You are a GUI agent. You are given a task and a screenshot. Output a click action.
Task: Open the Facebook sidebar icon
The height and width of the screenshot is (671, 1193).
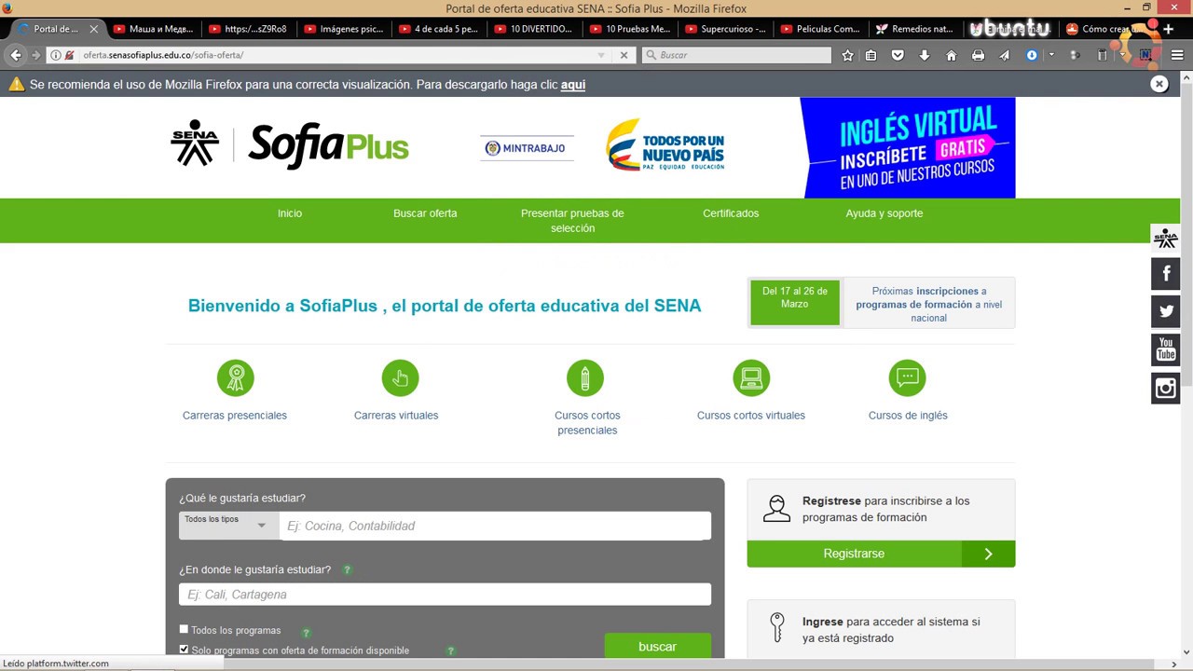(x=1165, y=274)
